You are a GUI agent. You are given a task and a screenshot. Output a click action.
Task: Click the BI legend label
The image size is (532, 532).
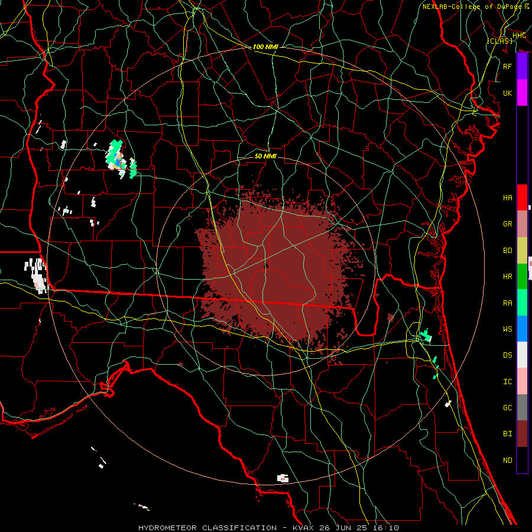pos(507,434)
